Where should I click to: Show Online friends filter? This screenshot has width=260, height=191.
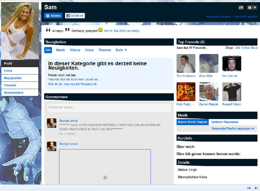(x=245, y=48)
